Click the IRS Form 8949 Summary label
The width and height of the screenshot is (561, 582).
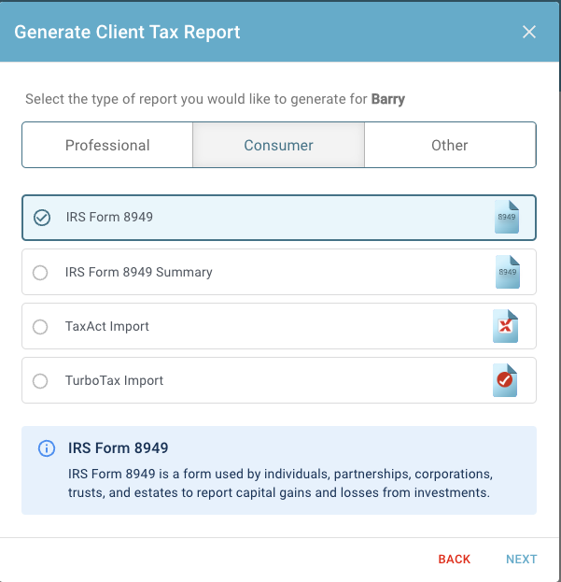139,272
